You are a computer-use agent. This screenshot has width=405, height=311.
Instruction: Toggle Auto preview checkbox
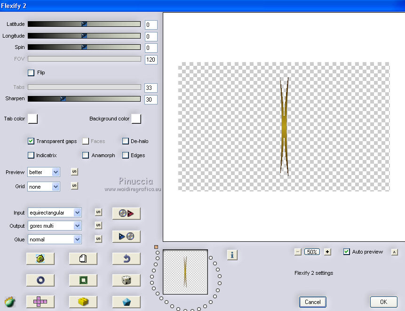(x=347, y=252)
